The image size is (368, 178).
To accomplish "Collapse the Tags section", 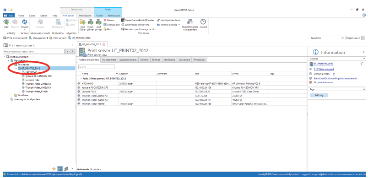I will (364, 89).
